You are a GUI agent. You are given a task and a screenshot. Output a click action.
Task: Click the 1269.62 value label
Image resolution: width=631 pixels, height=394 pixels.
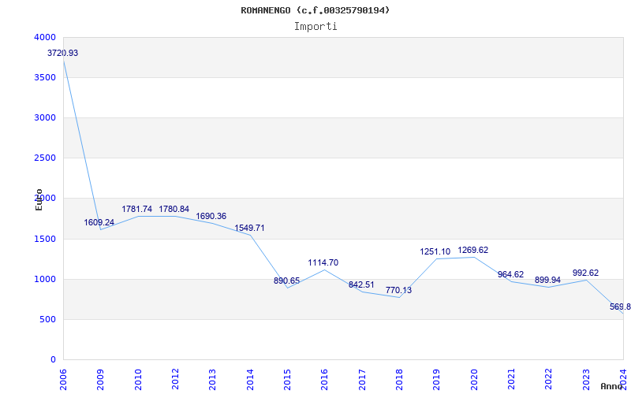pos(473,250)
